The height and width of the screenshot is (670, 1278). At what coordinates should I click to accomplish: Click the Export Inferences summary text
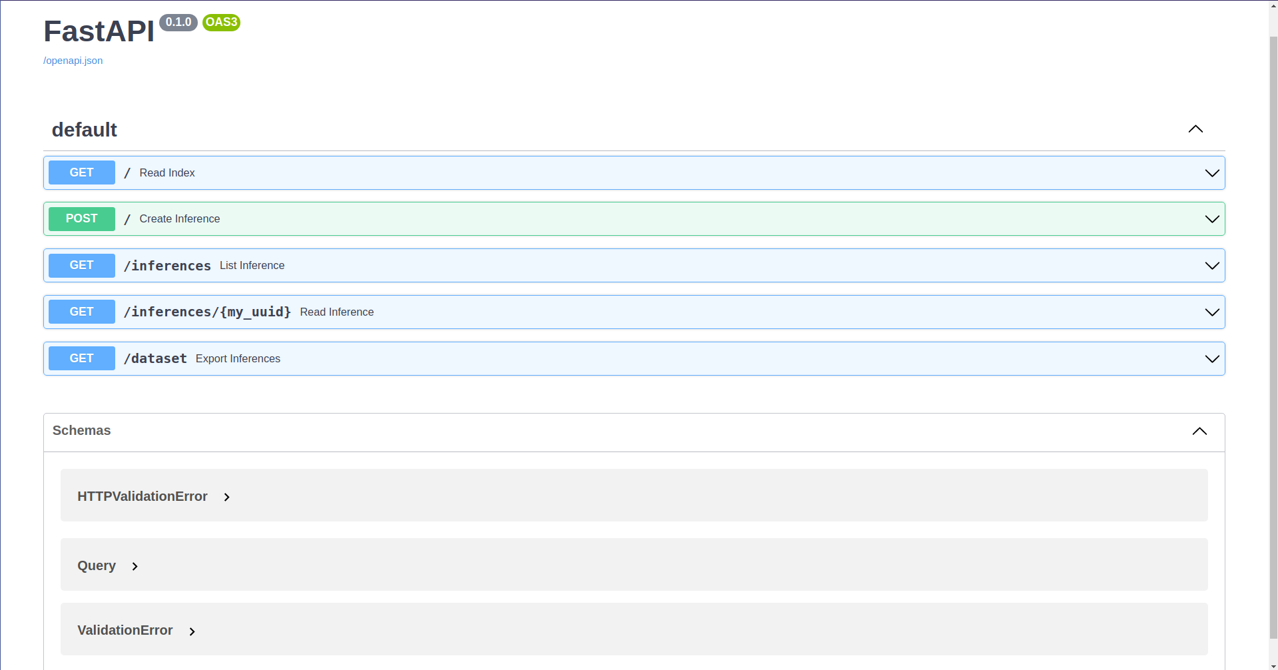coord(238,359)
